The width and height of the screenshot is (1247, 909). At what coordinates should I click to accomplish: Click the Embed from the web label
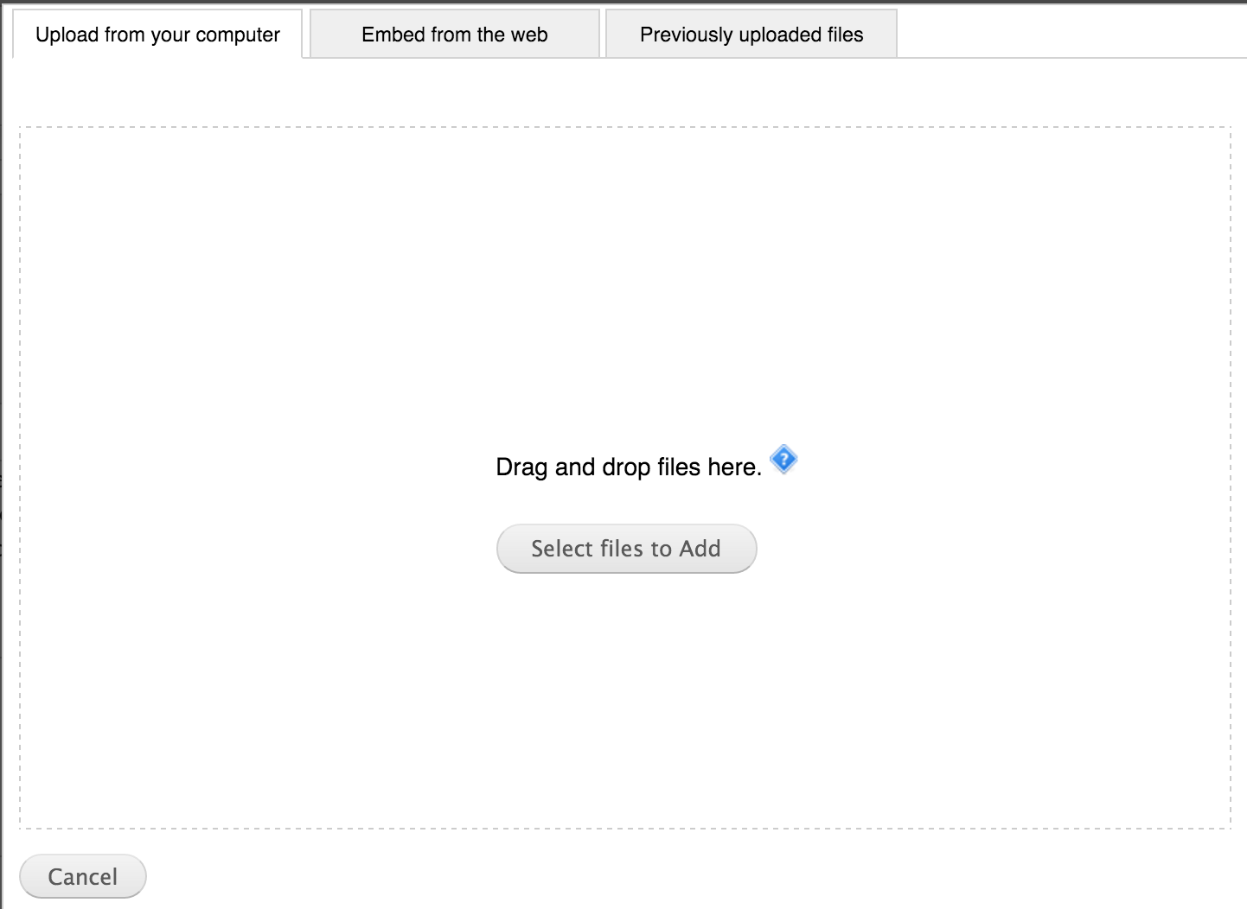[x=455, y=35]
